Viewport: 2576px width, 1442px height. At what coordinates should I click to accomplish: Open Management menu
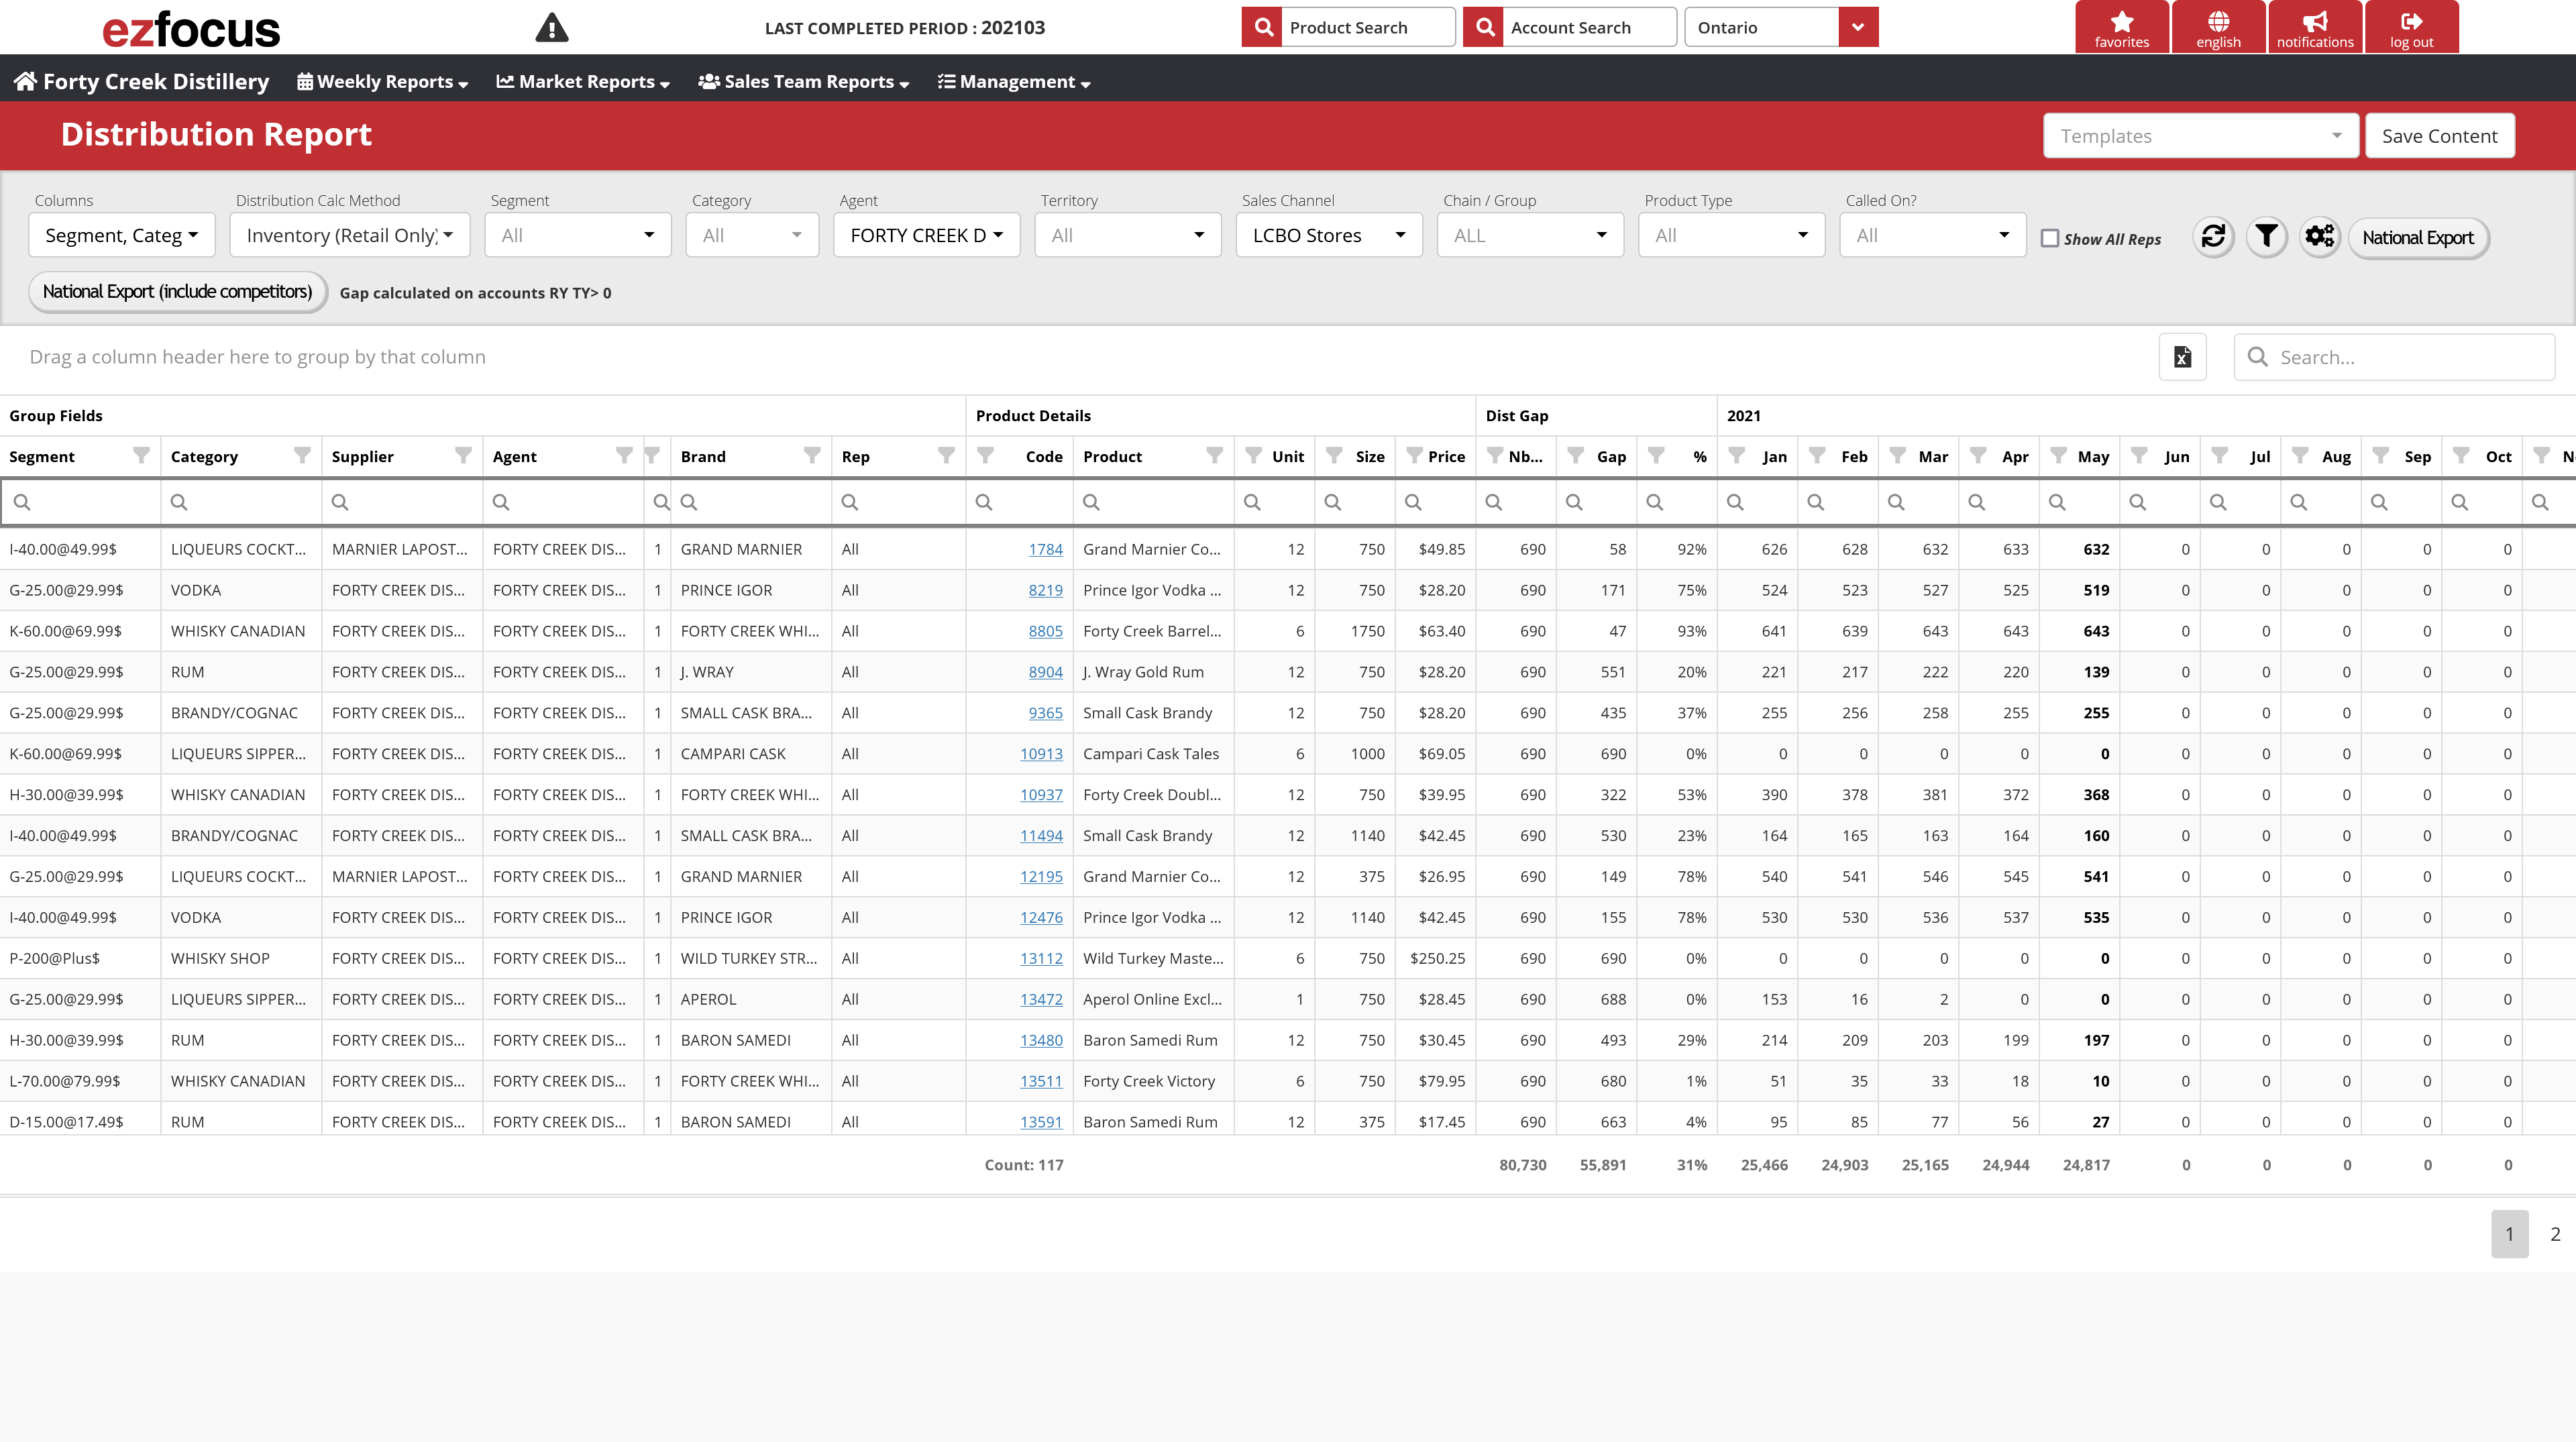click(1014, 81)
